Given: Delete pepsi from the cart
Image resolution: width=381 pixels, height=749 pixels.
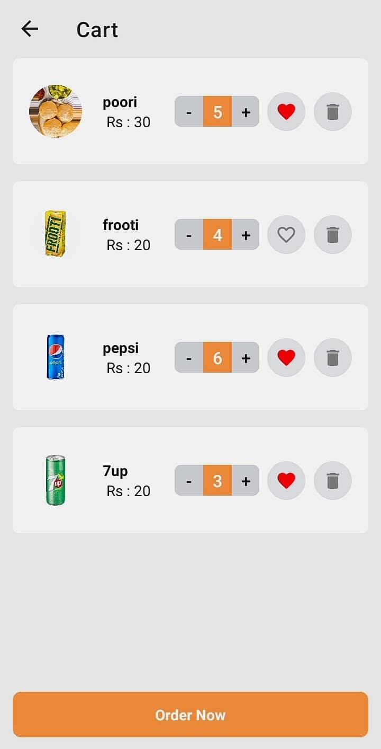Looking at the screenshot, I should (333, 357).
